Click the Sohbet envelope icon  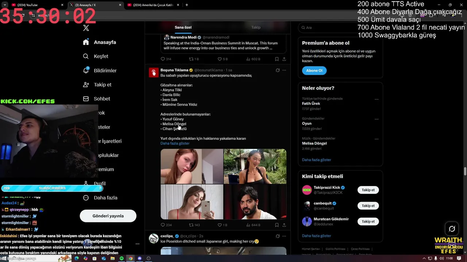coord(86,99)
